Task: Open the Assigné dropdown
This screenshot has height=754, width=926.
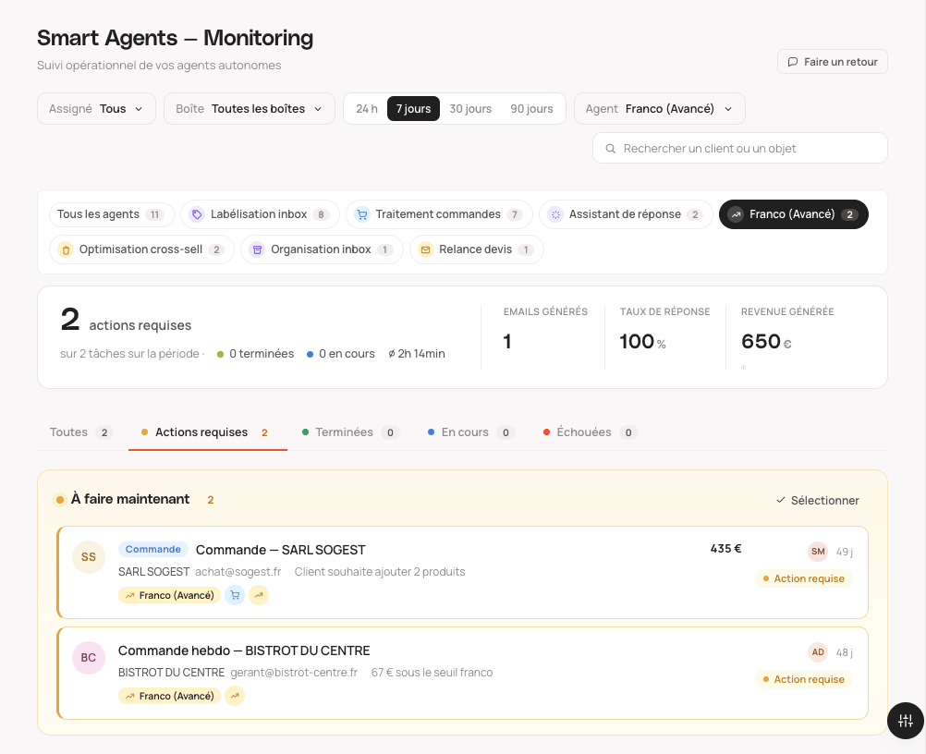Action: [96, 109]
